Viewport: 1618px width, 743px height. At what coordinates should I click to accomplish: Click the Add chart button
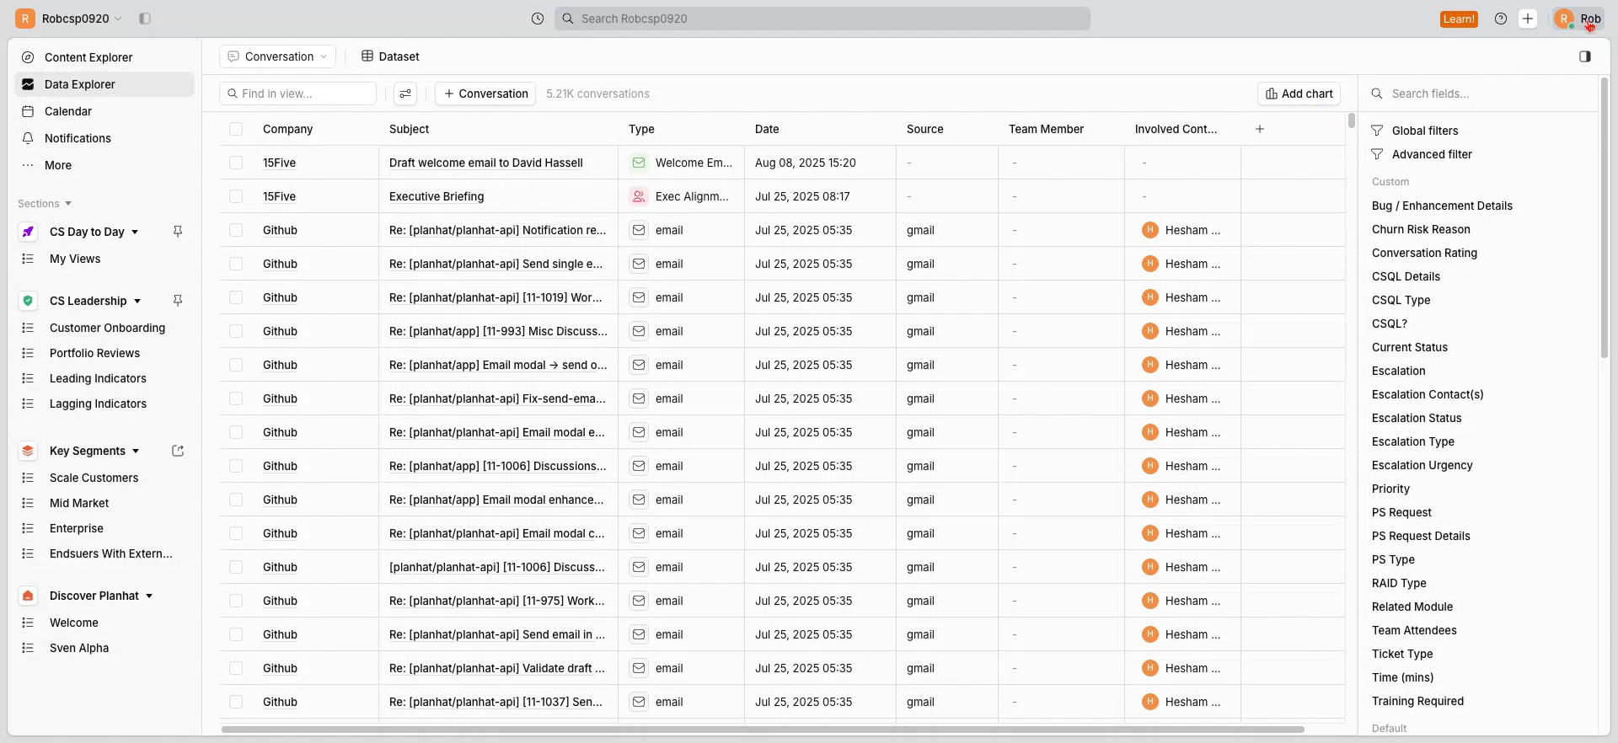(1299, 94)
